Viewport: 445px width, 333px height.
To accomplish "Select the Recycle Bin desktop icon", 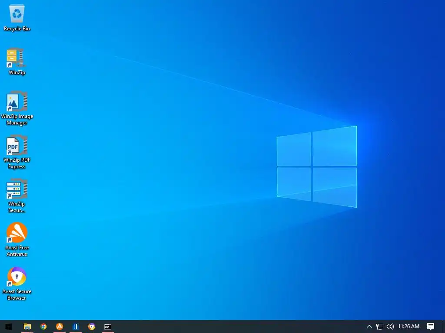I will tap(17, 18).
